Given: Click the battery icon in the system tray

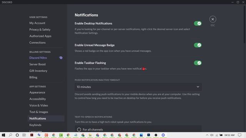Looking at the screenshot, I should tap(221, 135).
